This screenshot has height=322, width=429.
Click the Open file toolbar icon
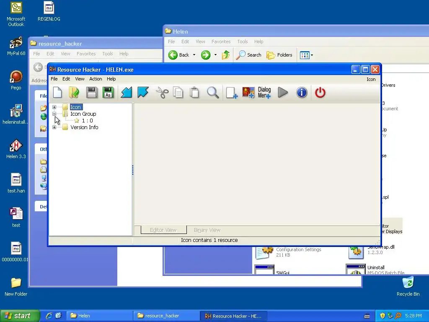[x=74, y=92]
